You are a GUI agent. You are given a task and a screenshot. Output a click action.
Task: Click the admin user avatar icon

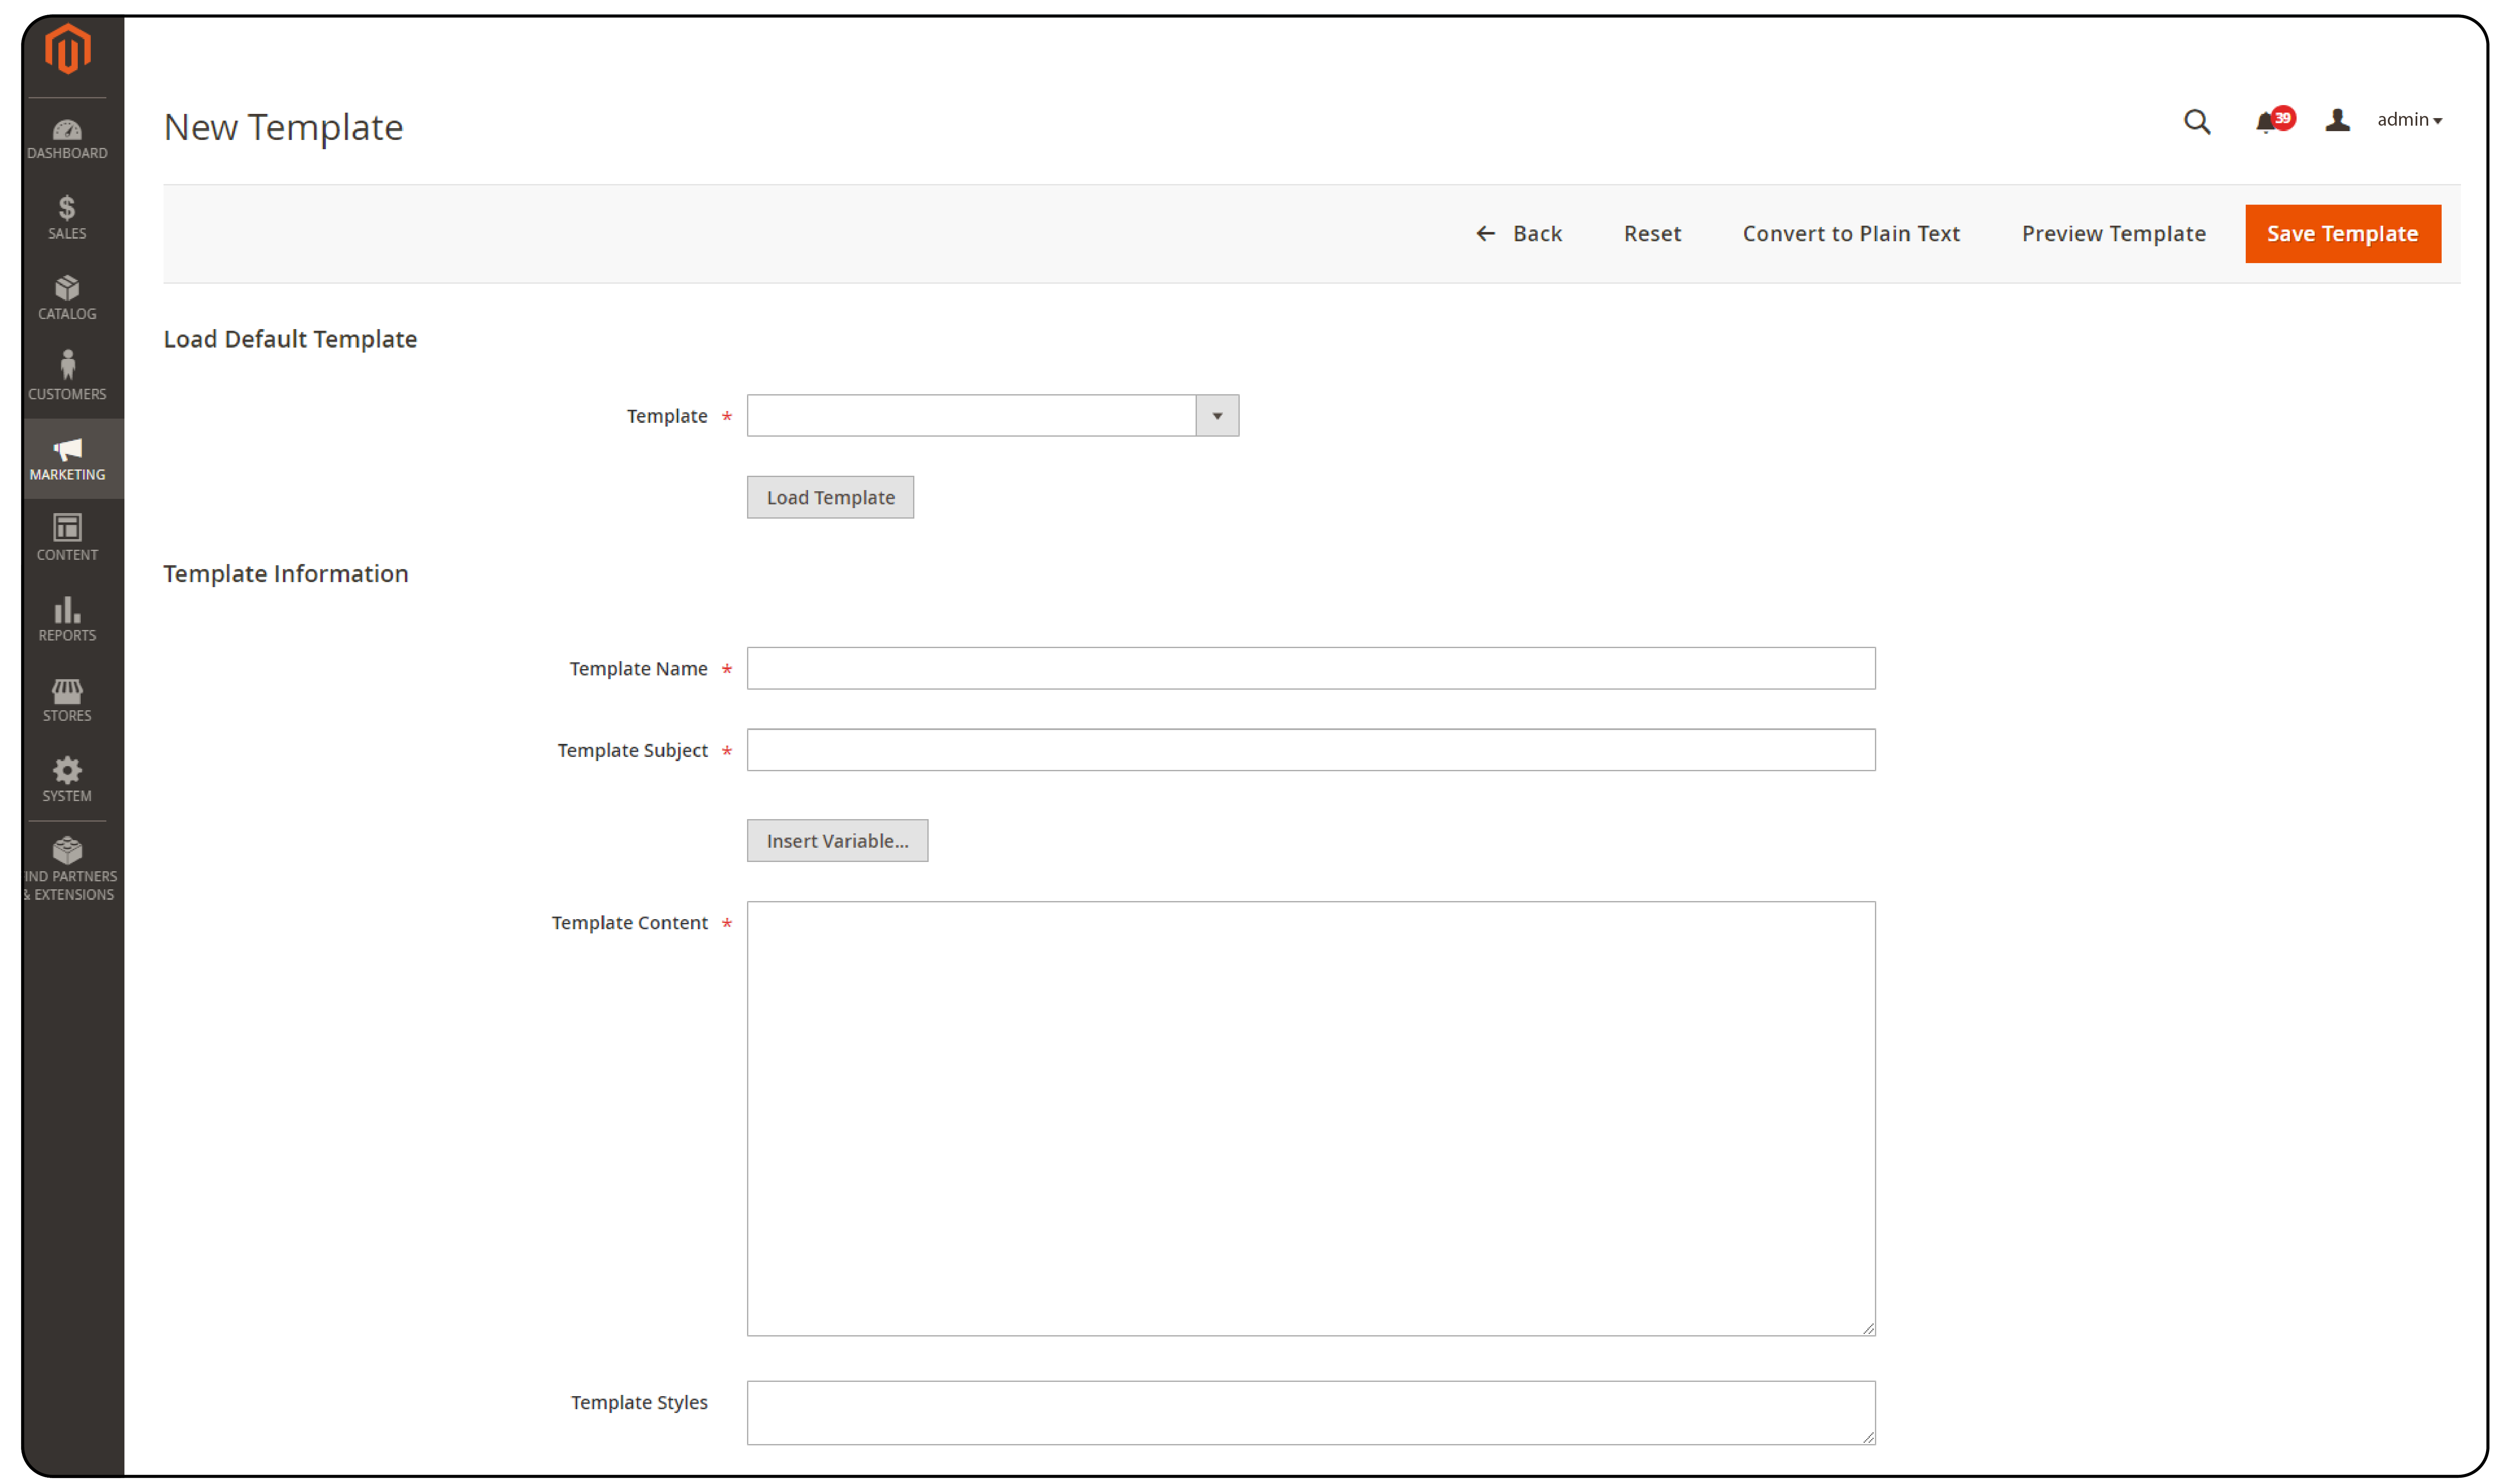(2337, 121)
